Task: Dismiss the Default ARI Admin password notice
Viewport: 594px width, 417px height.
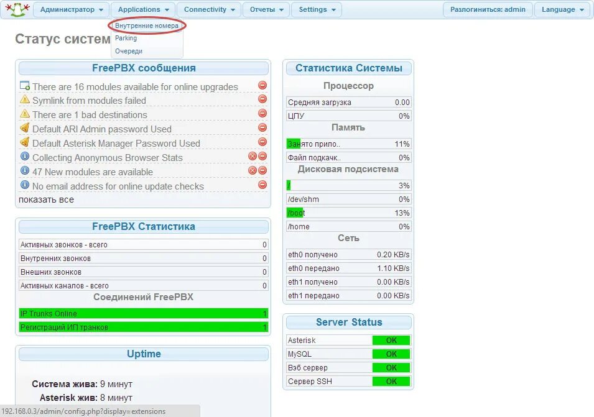Action: [262, 127]
